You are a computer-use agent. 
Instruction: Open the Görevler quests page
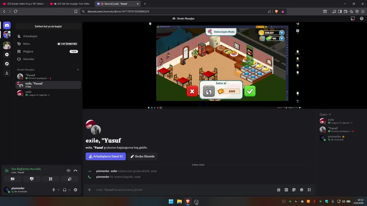[48, 59]
